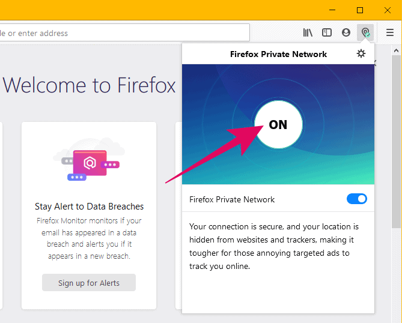Click the large ON circle button
The width and height of the screenshot is (402, 323).
pos(278,124)
